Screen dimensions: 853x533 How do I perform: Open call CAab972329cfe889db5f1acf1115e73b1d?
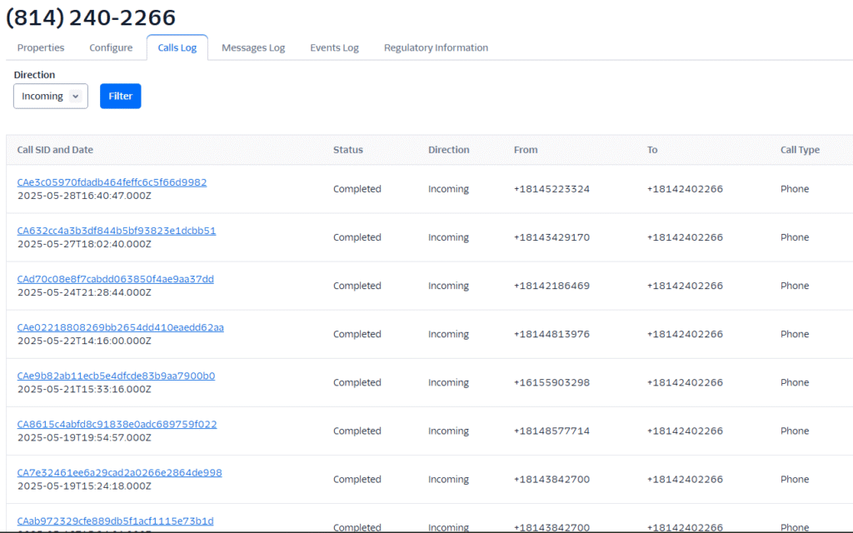coord(115,521)
